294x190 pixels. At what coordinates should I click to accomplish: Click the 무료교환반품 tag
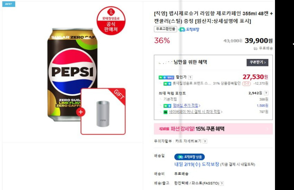click(165, 29)
